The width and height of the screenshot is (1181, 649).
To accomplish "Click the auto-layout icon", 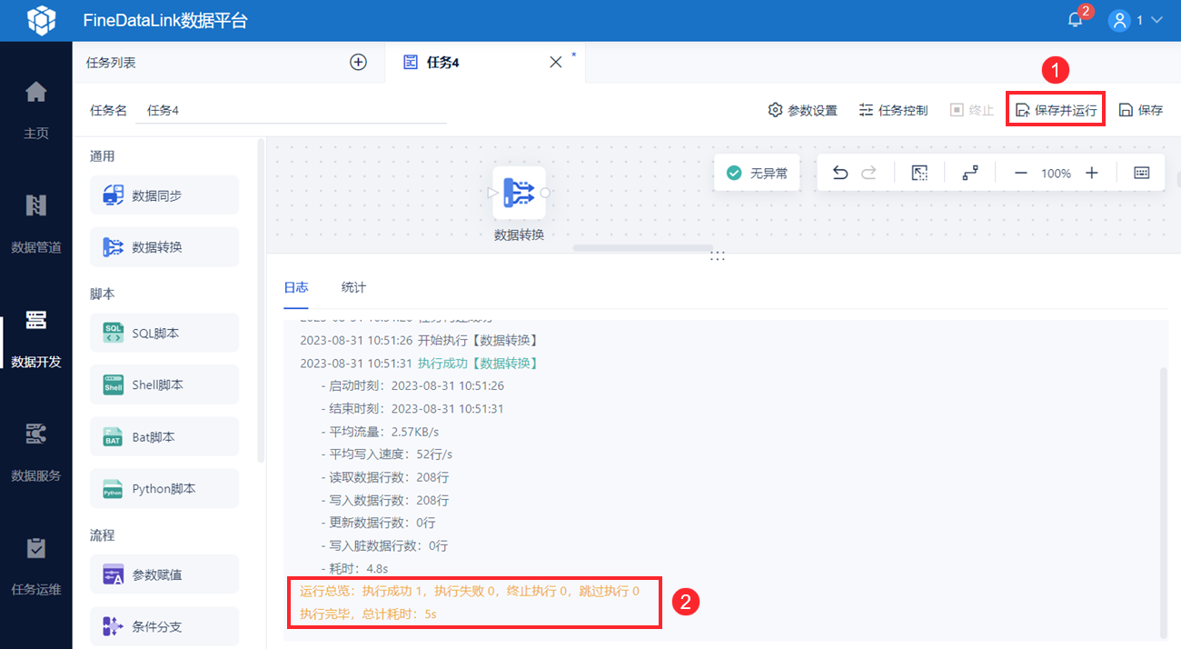I will coord(970,173).
